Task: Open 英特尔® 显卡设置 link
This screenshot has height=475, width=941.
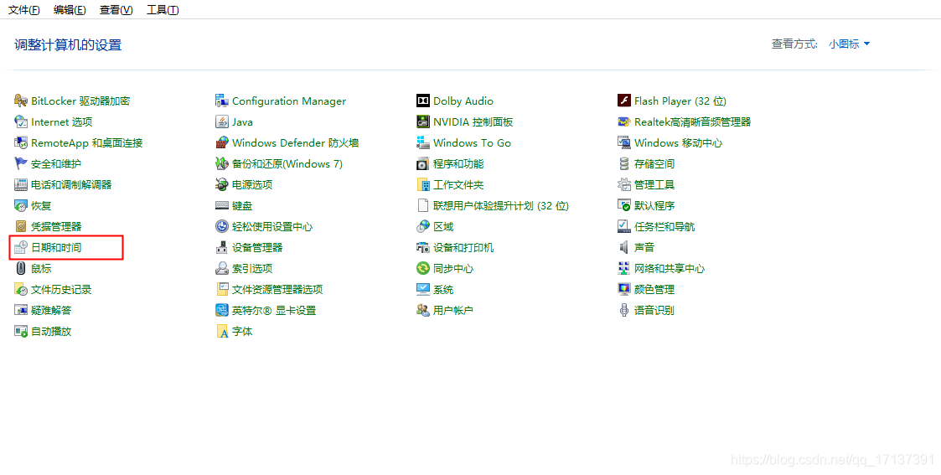Action: tap(274, 310)
